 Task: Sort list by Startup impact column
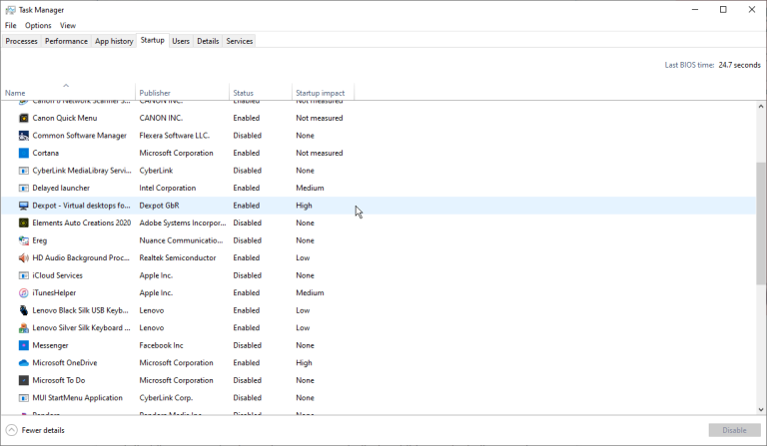coord(321,93)
